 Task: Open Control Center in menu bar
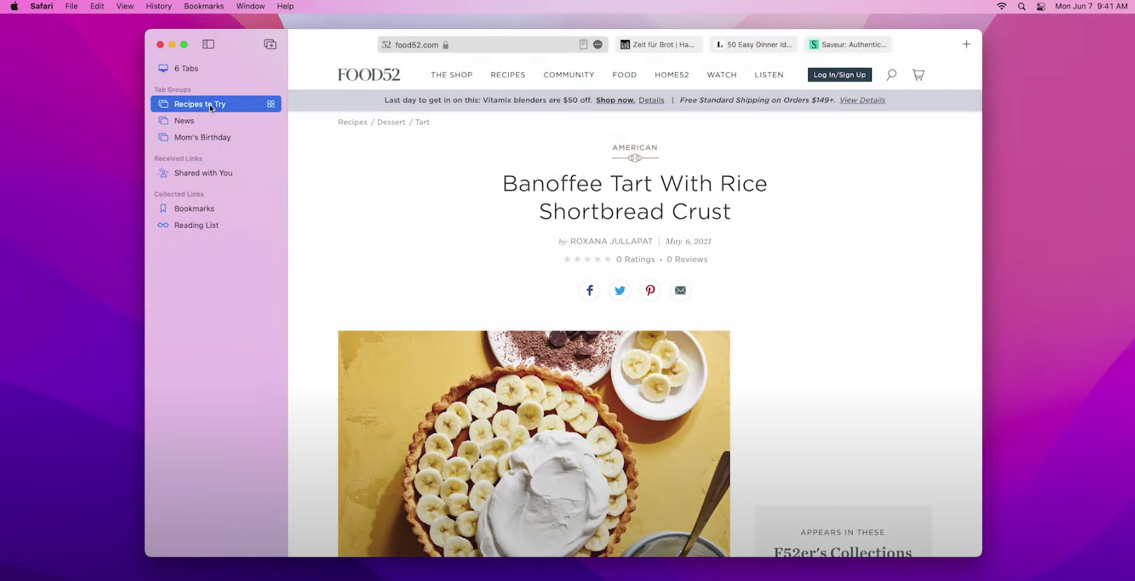pyautogui.click(x=1041, y=6)
